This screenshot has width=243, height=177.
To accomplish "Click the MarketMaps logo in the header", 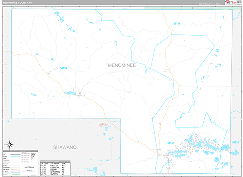I will pos(232,2).
